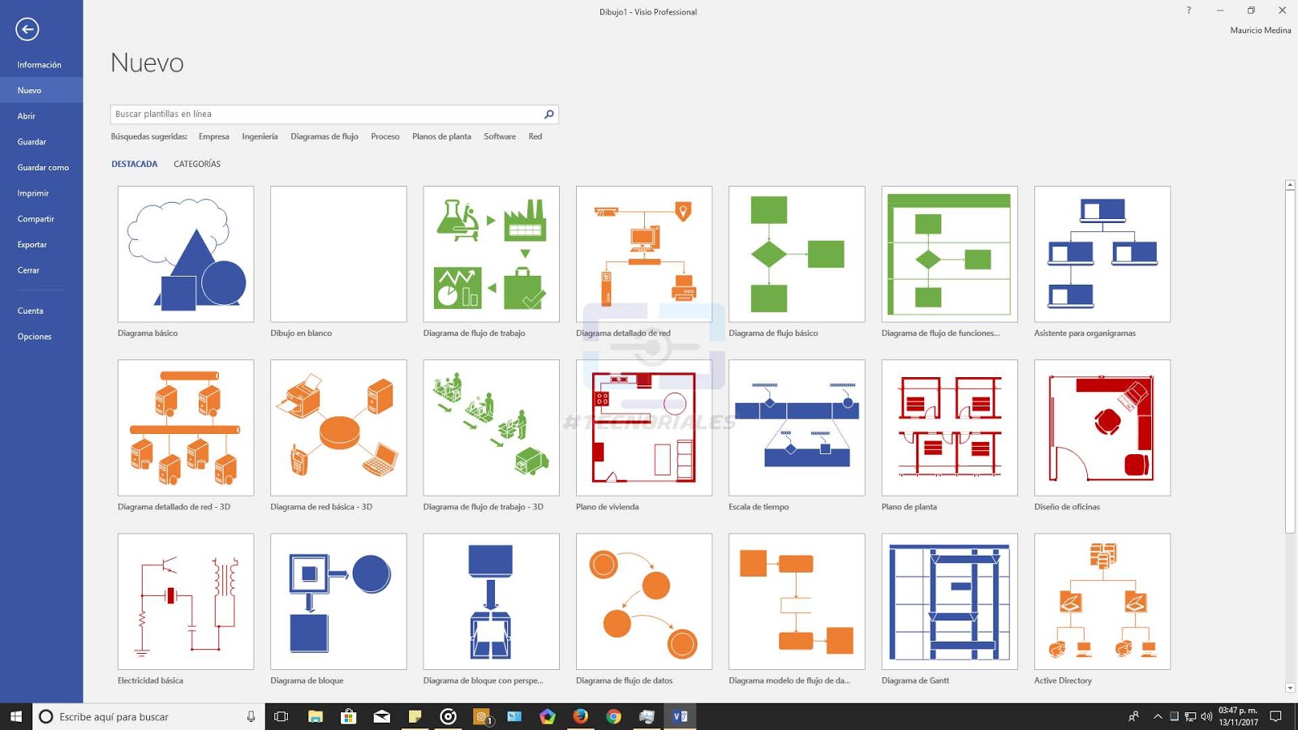Choose the Diagrama de Gantt template
Viewport: 1298px width, 730px height.
[x=949, y=601]
